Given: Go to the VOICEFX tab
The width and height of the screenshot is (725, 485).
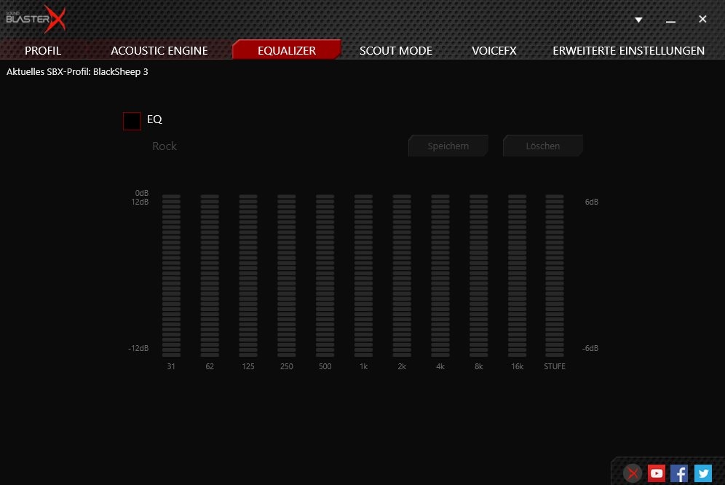Looking at the screenshot, I should [494, 50].
